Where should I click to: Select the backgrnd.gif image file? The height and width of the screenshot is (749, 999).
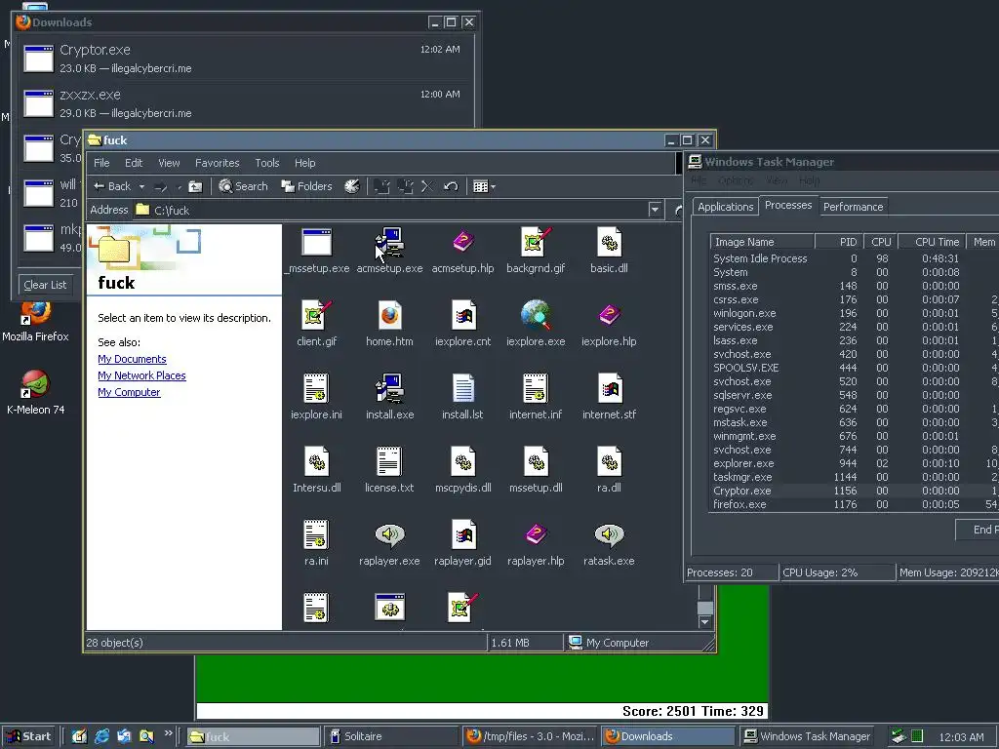pyautogui.click(x=536, y=251)
